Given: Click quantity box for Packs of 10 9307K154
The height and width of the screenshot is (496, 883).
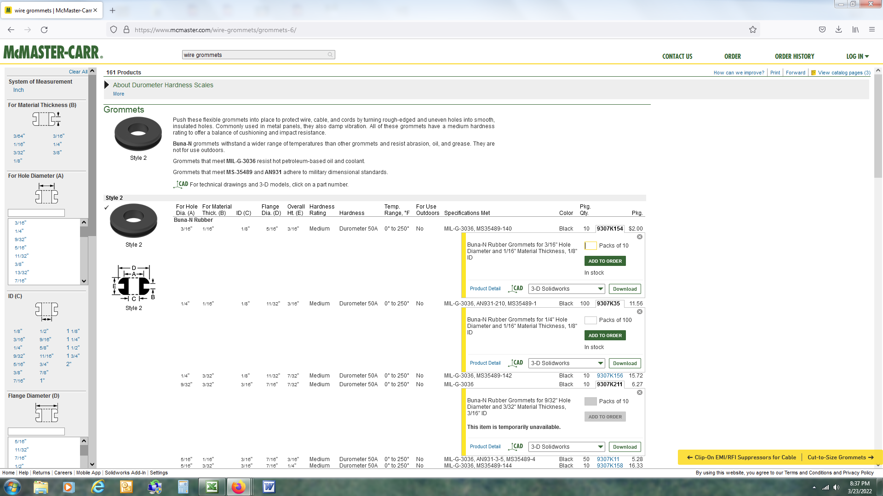Looking at the screenshot, I should tap(591, 246).
